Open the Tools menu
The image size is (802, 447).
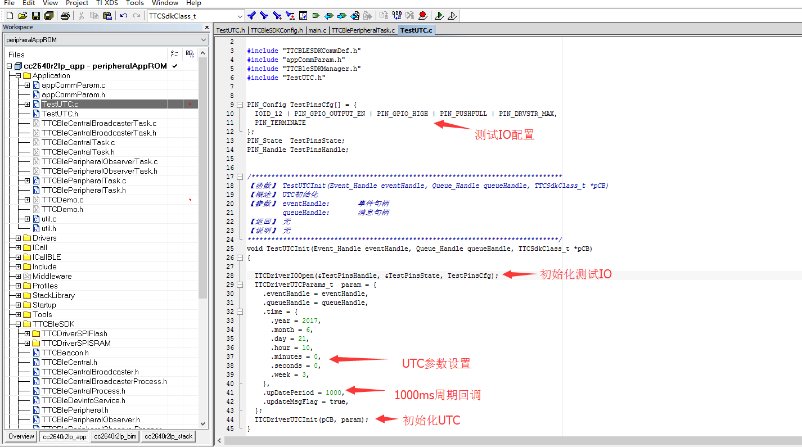pos(134,3)
